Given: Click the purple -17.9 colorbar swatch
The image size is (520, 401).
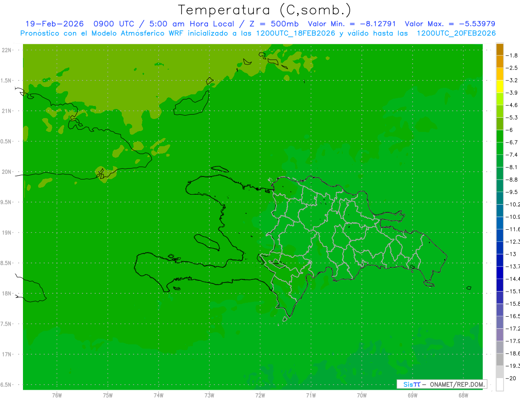Looking at the screenshot, I should coord(500,335).
